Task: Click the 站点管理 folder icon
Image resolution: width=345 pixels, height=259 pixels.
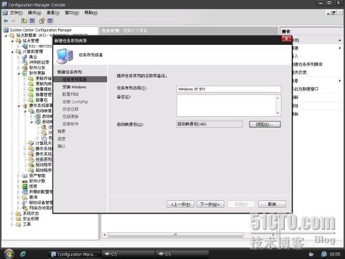Action: pos(19,41)
